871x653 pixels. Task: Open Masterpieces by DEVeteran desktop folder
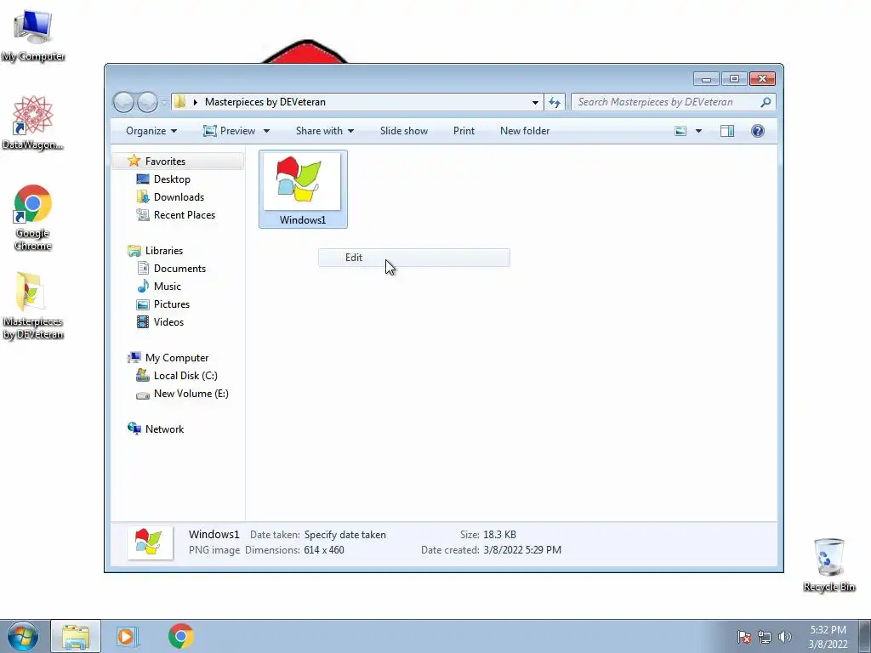33,305
